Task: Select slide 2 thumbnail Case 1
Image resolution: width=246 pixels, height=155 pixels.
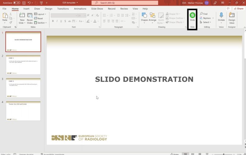Action: point(23,65)
